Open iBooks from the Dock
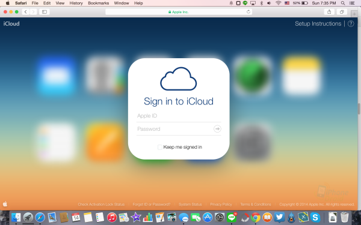 267,217
